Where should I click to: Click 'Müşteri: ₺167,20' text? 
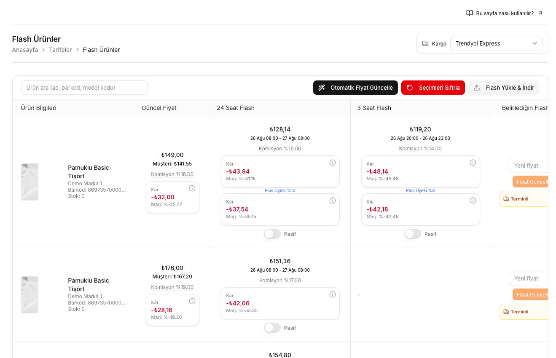pos(172,277)
